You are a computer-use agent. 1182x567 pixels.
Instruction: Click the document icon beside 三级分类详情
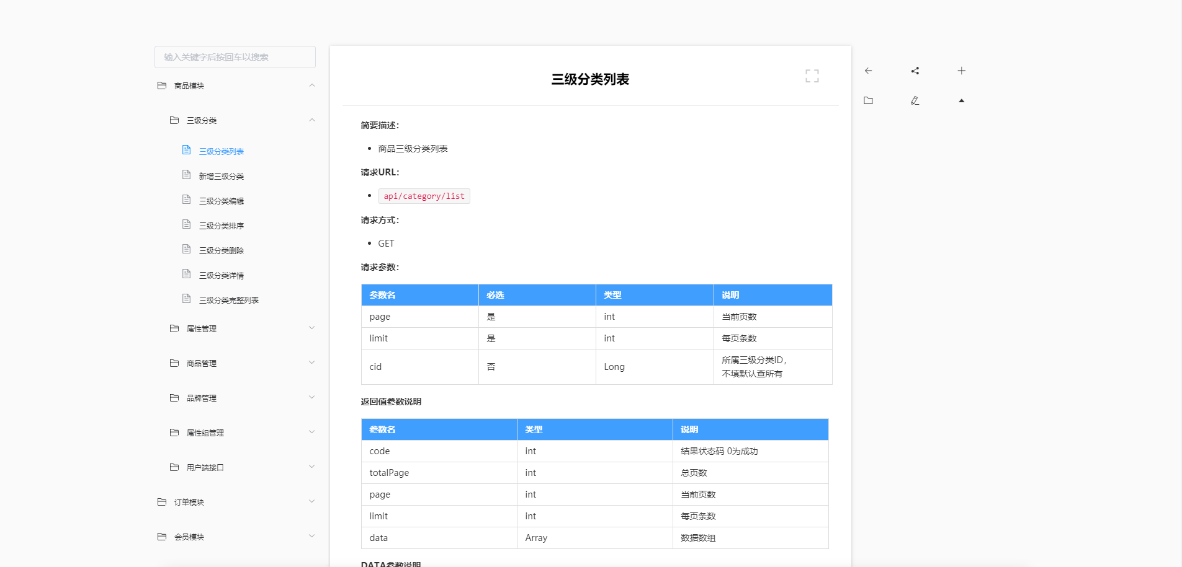pos(186,274)
